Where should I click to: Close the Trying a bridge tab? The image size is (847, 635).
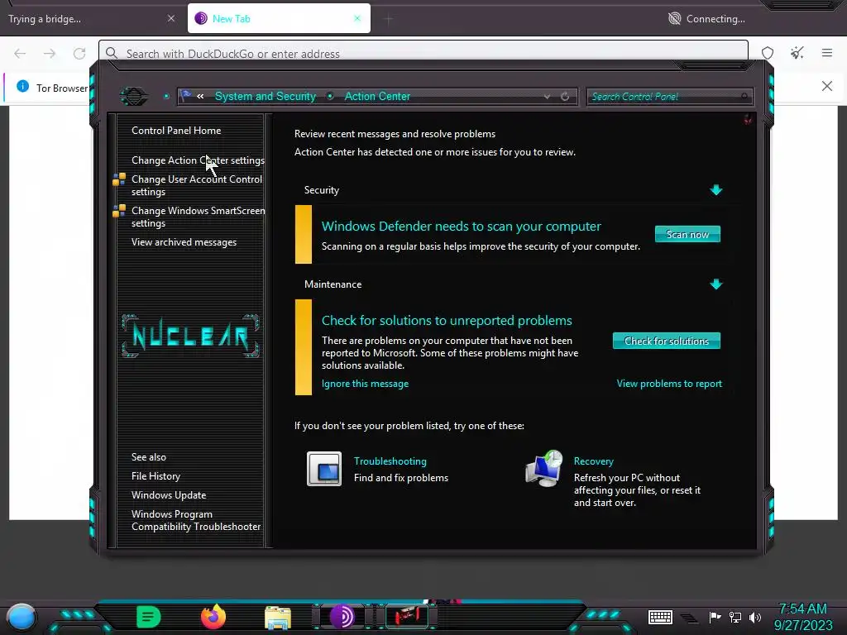click(170, 18)
